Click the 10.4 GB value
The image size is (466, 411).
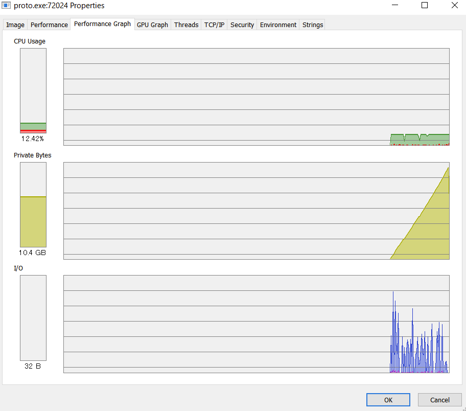(32, 253)
